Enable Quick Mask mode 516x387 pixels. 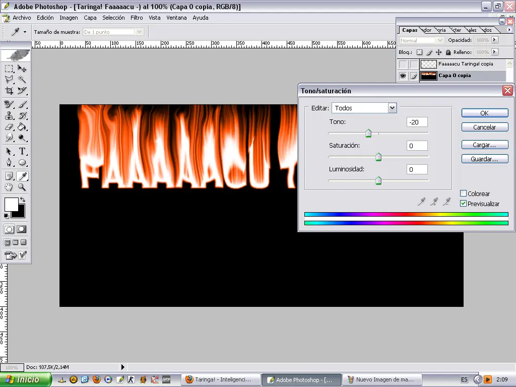[22, 229]
